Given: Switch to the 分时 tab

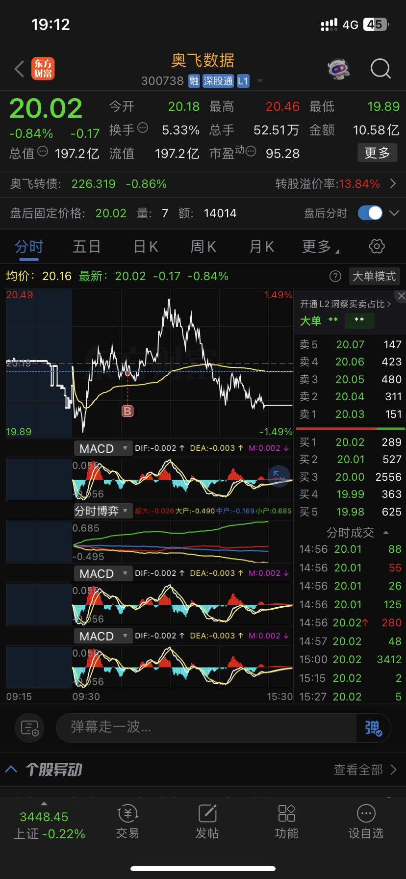Looking at the screenshot, I should (x=29, y=247).
